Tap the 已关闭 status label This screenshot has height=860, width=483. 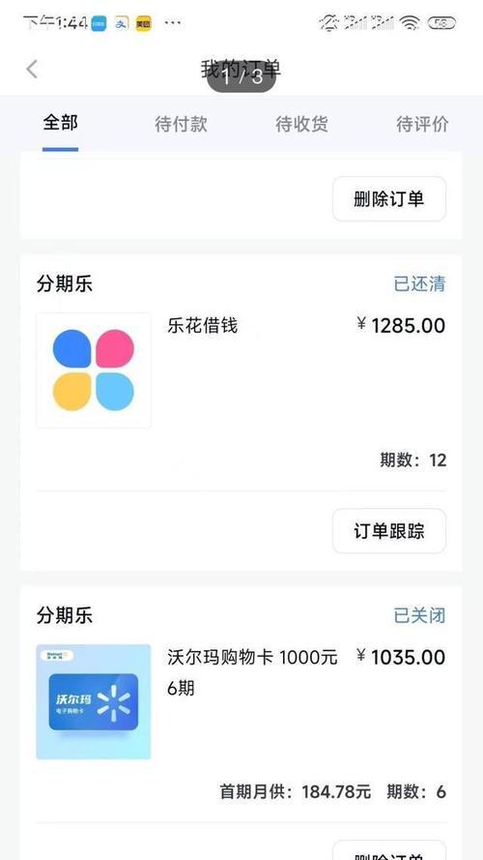pos(419,615)
